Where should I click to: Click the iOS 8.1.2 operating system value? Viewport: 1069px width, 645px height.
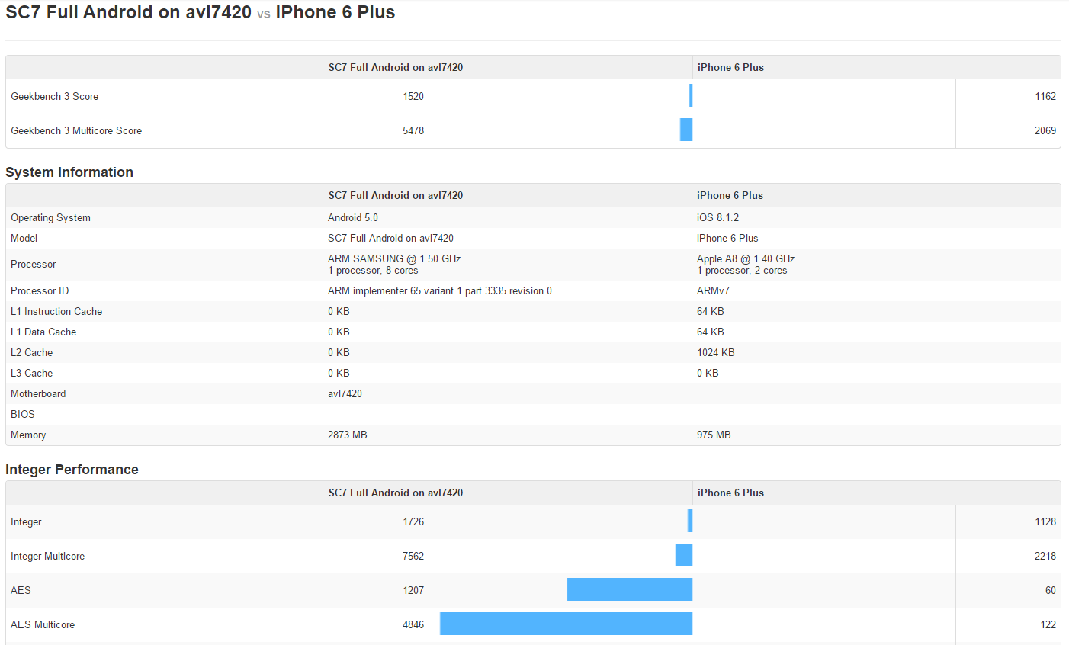(717, 217)
